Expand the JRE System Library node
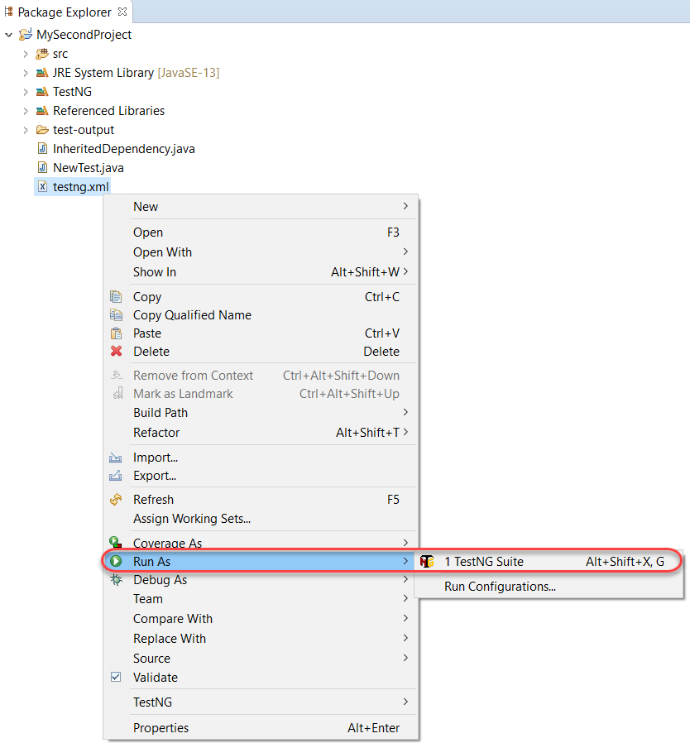 26,73
